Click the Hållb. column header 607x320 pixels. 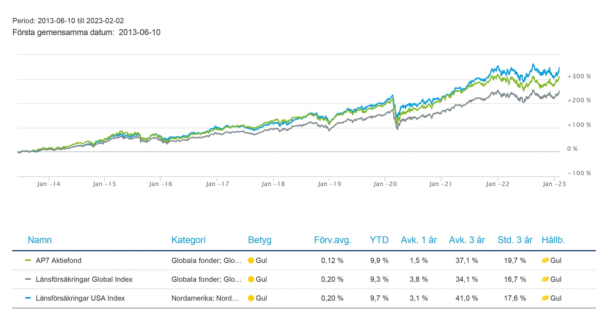point(553,240)
